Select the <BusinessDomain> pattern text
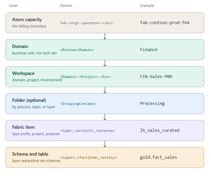Viewport: 211px width, 181px height. pyautogui.click(x=77, y=50)
